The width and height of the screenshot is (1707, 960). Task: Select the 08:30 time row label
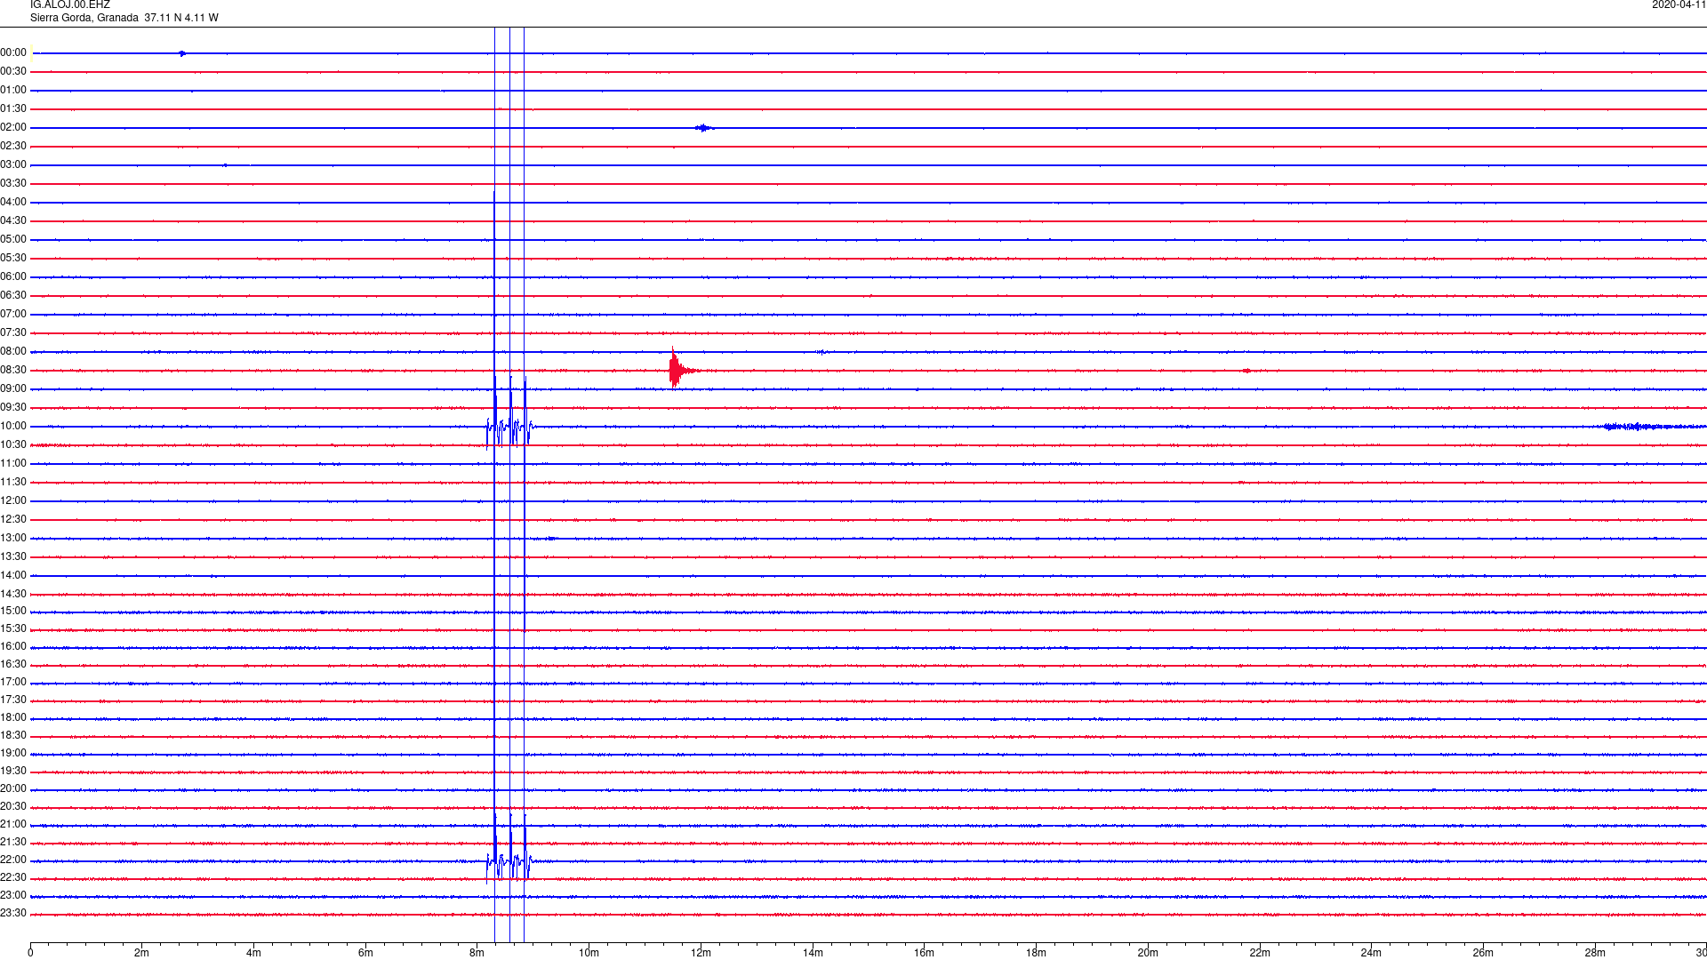click(x=13, y=371)
